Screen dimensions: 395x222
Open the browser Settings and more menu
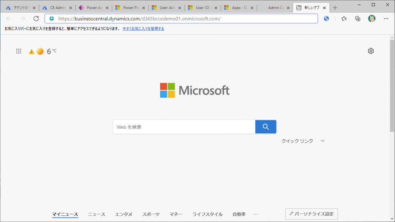(x=386, y=18)
